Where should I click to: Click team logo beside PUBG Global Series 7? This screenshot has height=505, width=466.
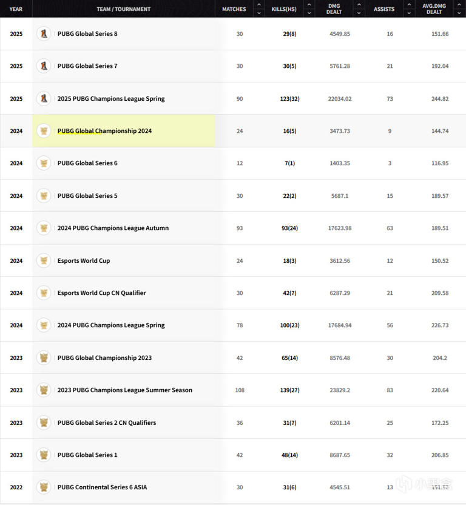(43, 66)
